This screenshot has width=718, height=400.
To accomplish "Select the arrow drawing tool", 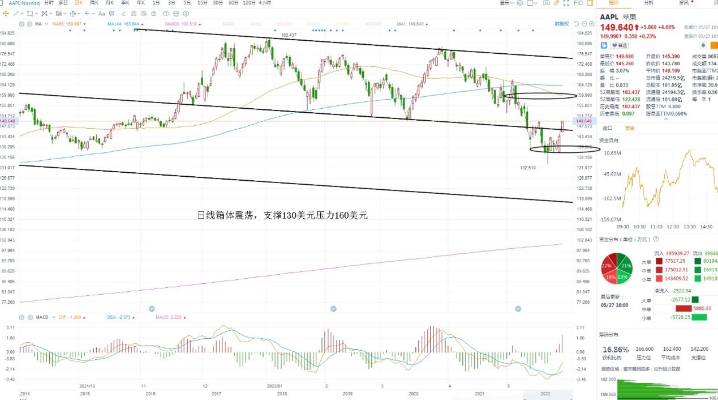I will click(x=87, y=13).
